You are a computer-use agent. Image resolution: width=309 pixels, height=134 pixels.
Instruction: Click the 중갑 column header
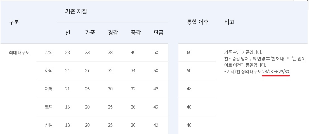pyautogui.click(x=136, y=33)
